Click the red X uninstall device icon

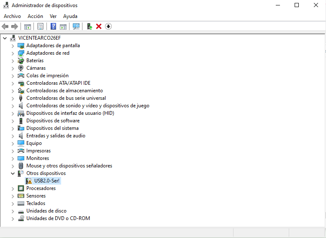tap(99, 26)
